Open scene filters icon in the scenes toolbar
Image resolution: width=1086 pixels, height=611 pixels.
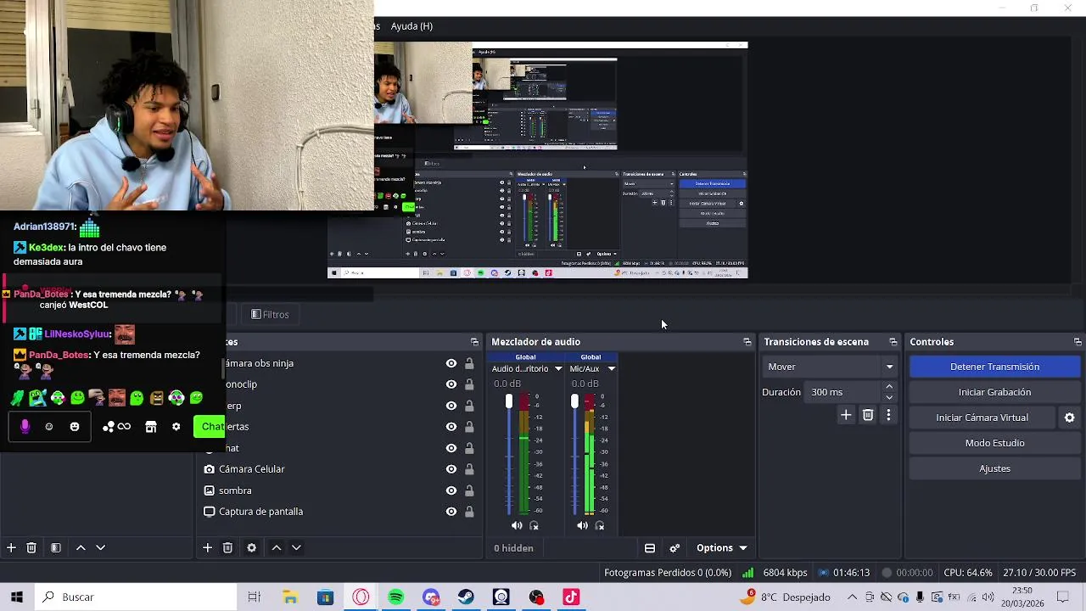[56, 548]
